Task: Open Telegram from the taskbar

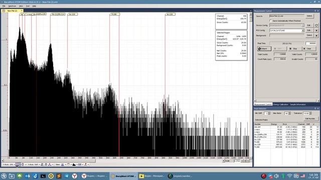Action: (67, 176)
